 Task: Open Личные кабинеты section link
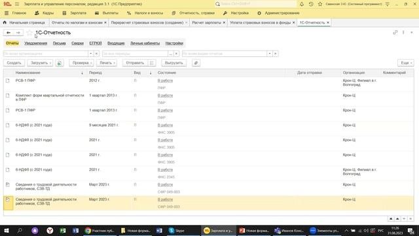click(x=145, y=43)
